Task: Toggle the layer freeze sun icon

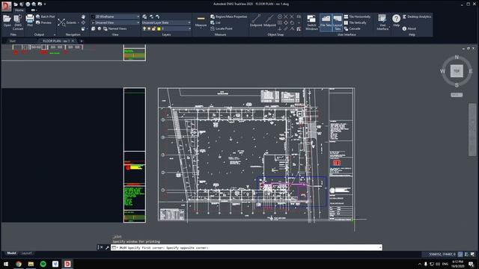Action: pyautogui.click(x=149, y=28)
